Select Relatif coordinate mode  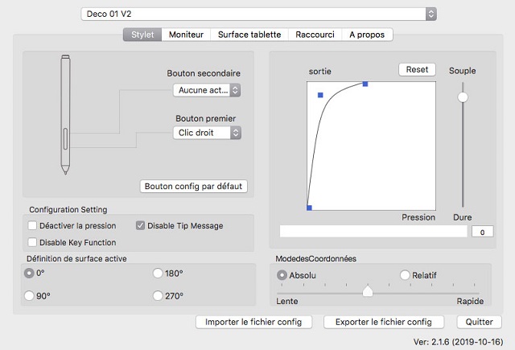pyautogui.click(x=405, y=275)
